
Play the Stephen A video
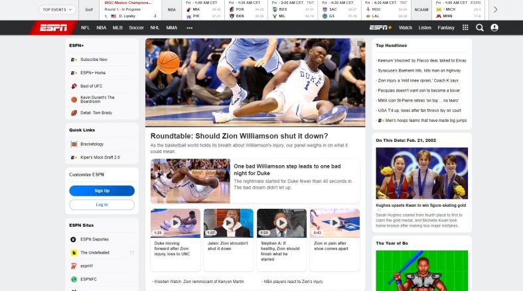click(281, 223)
